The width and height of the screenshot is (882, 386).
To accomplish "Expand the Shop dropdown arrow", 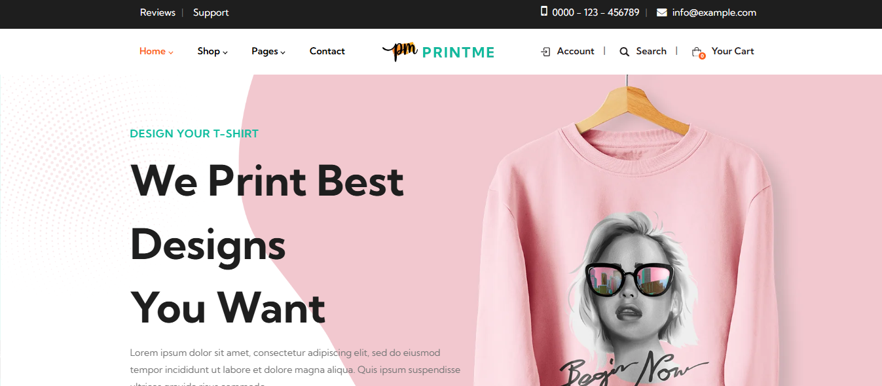I will [225, 52].
